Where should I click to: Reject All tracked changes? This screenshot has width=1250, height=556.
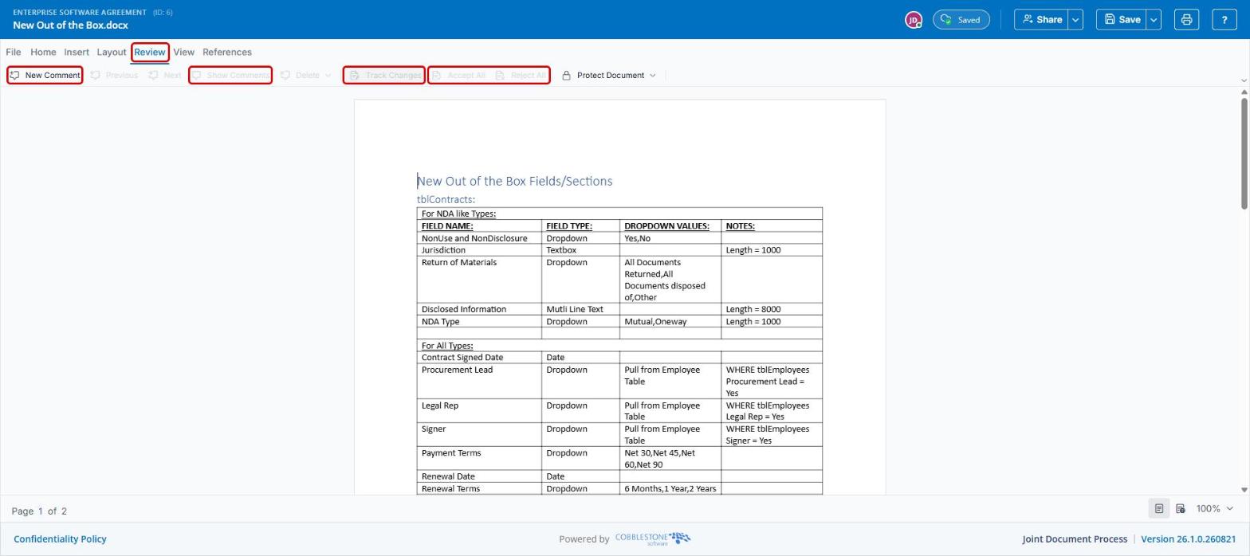point(521,75)
